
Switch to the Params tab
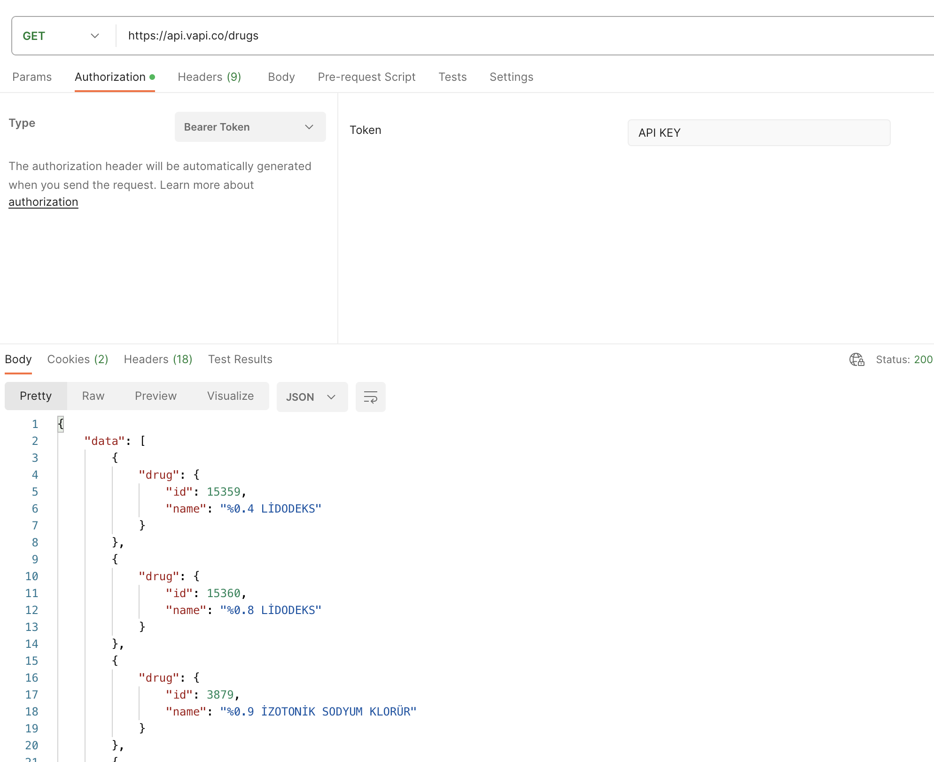click(32, 77)
